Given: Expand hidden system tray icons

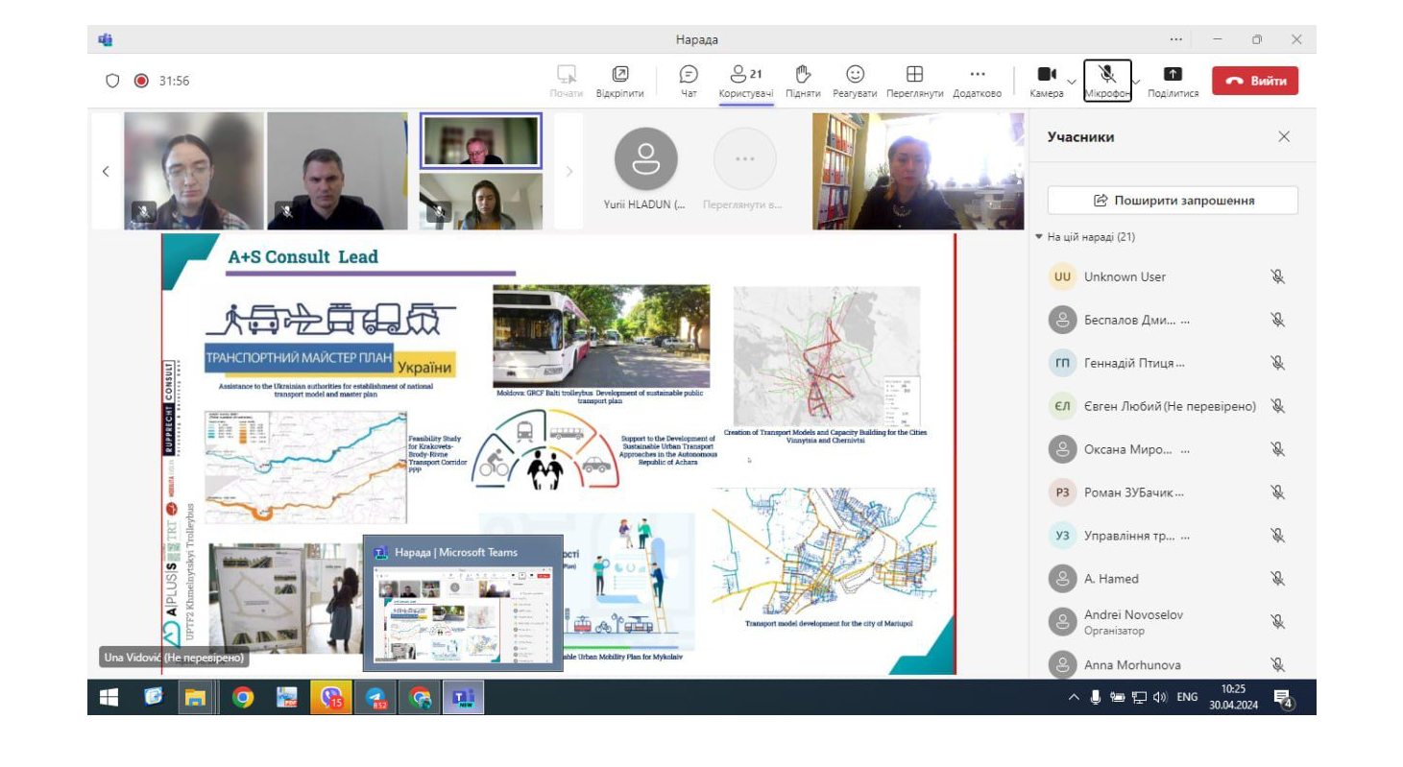Looking at the screenshot, I should (1074, 698).
